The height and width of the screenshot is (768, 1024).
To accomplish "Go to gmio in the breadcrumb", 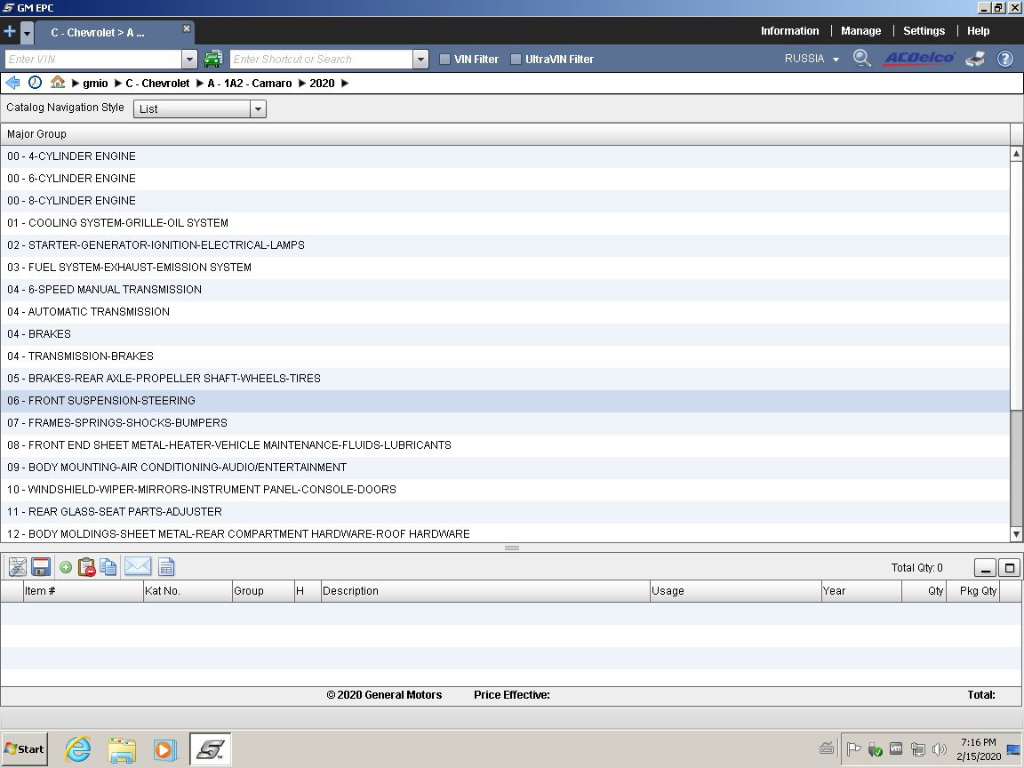I will tap(95, 83).
